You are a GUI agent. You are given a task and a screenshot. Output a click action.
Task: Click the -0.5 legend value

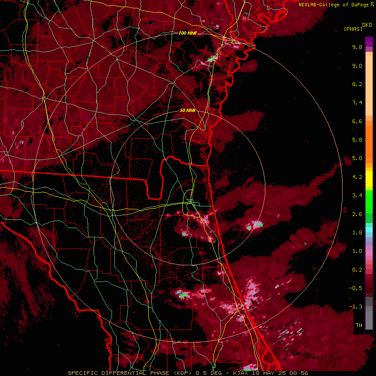click(356, 288)
